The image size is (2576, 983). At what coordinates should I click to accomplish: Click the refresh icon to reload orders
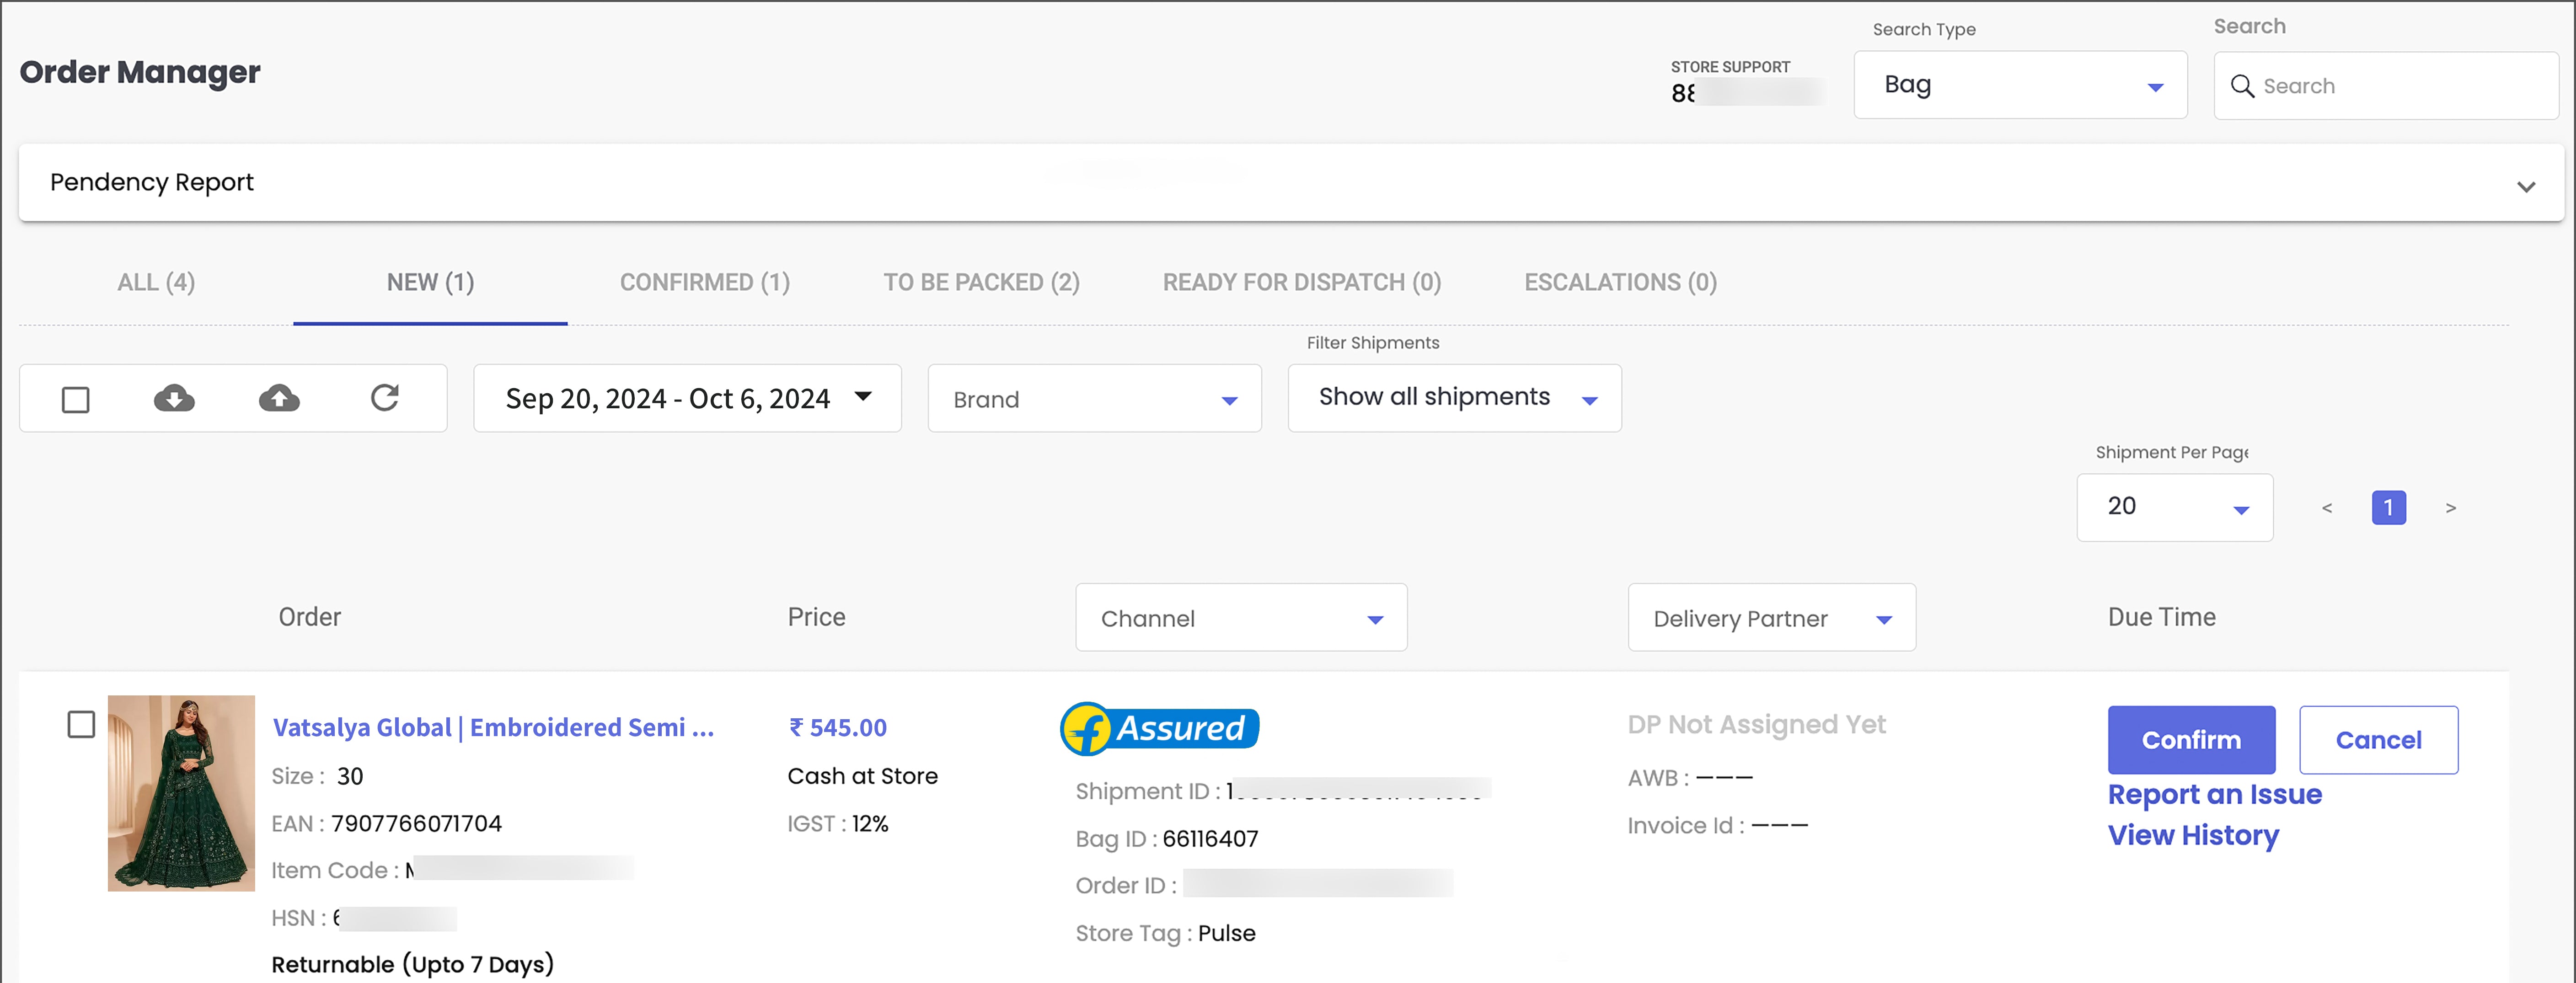(385, 400)
